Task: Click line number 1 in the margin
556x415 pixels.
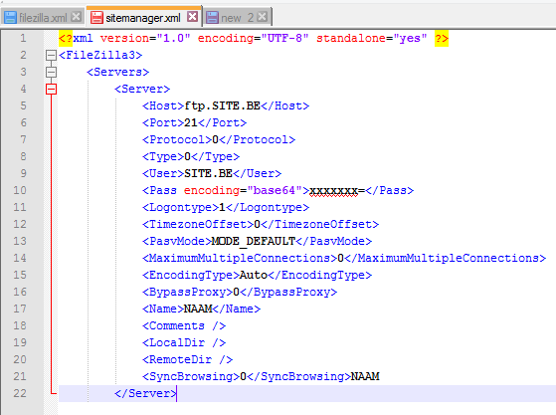Action: click(23, 38)
